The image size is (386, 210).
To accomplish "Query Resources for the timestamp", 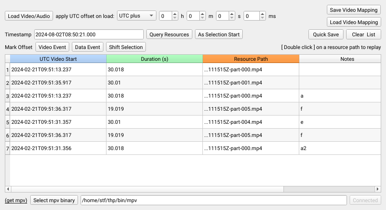I will click(169, 35).
